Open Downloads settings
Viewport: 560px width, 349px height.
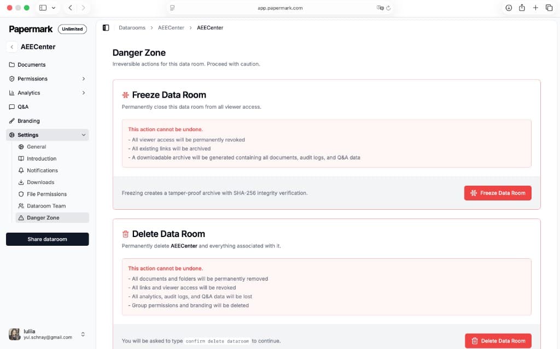52,182
